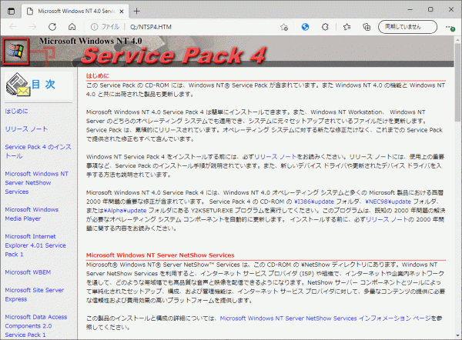Open Service Pack 4 のインストール sidebar link
This screenshot has width=462, height=340.
[38, 152]
